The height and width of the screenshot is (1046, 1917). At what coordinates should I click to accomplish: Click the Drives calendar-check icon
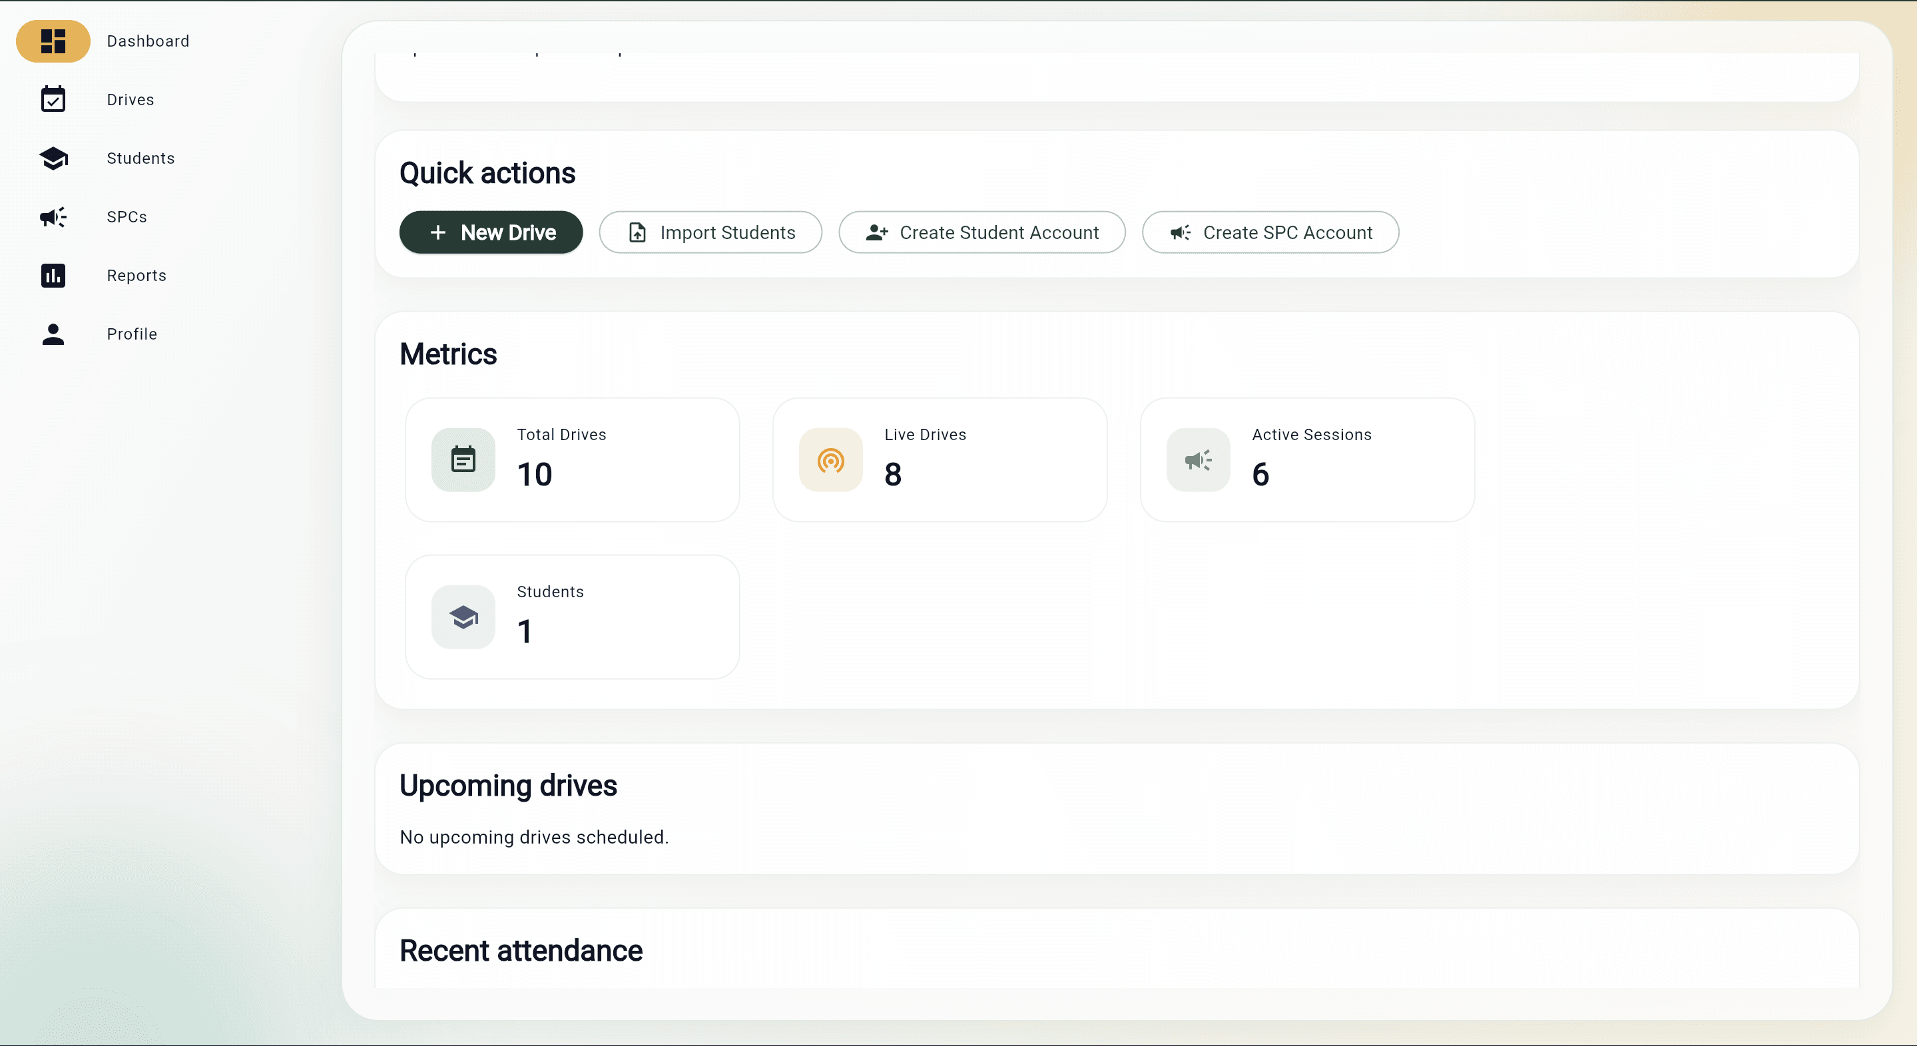(x=53, y=99)
